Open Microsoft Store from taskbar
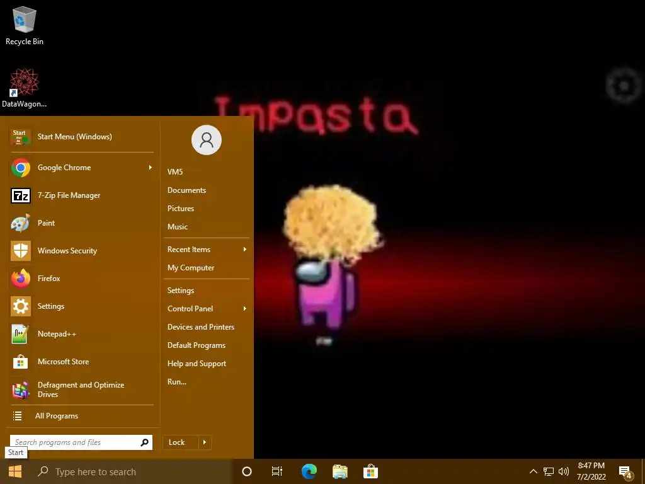The width and height of the screenshot is (645, 484). pyautogui.click(x=370, y=471)
